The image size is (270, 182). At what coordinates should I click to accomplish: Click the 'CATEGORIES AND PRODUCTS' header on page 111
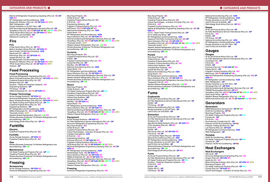[x=242, y=8]
